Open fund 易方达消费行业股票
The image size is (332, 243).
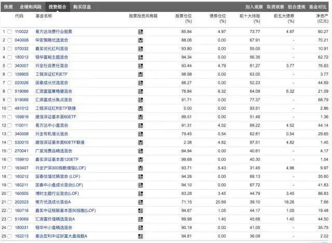point(54,32)
